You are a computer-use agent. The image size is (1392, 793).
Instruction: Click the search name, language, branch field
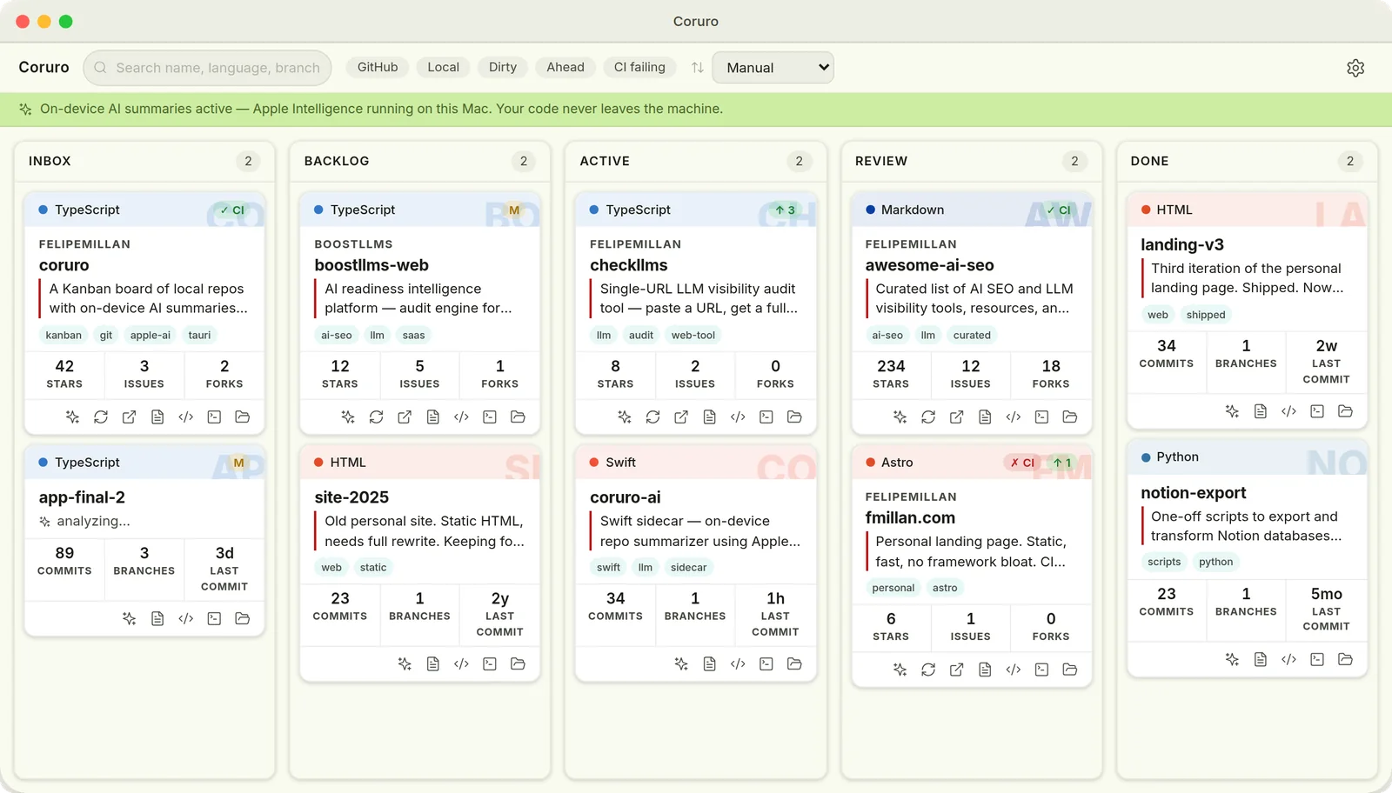207,68
